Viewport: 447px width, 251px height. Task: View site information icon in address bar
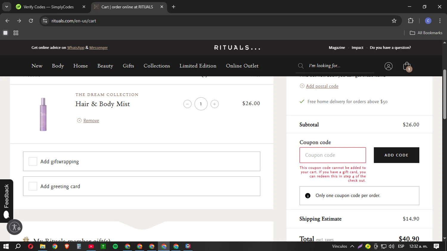click(45, 21)
